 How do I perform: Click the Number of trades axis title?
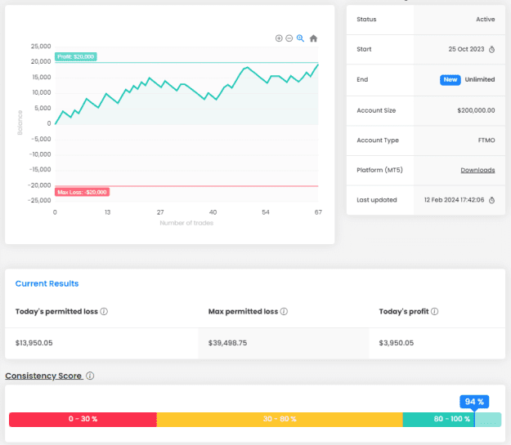click(186, 223)
